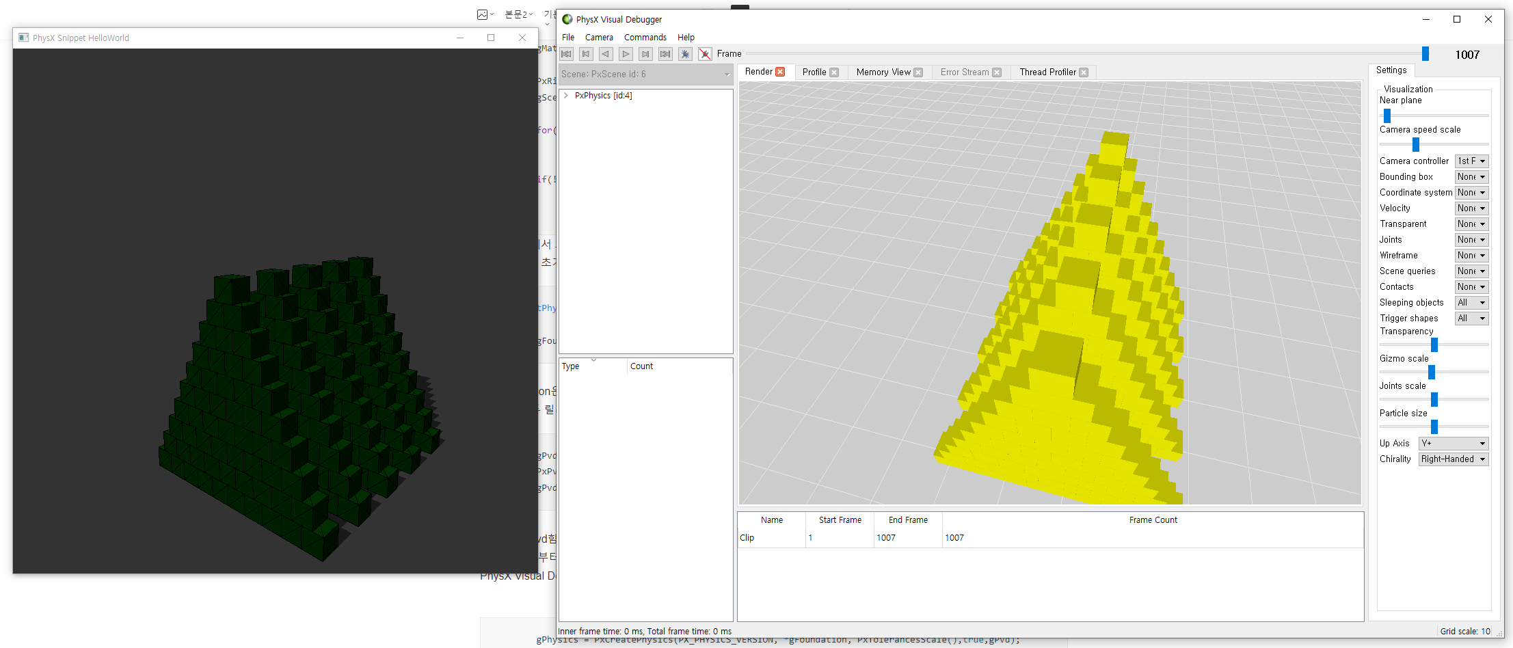Viewport: 1513px width, 648px height.
Task: Click the Near plane slider handle
Action: (1387, 116)
